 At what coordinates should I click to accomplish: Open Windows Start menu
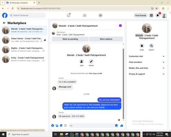pos(3,134)
